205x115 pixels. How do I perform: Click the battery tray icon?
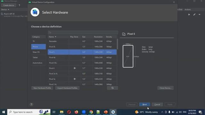click(173, 112)
